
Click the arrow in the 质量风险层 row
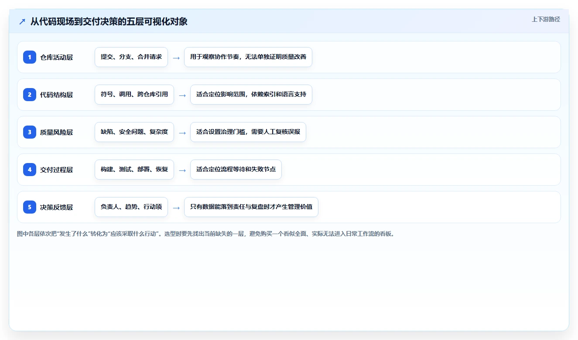(182, 133)
